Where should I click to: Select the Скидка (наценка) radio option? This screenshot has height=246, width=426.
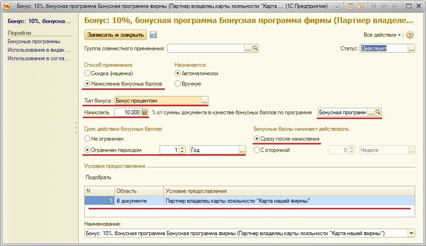[x=87, y=73]
